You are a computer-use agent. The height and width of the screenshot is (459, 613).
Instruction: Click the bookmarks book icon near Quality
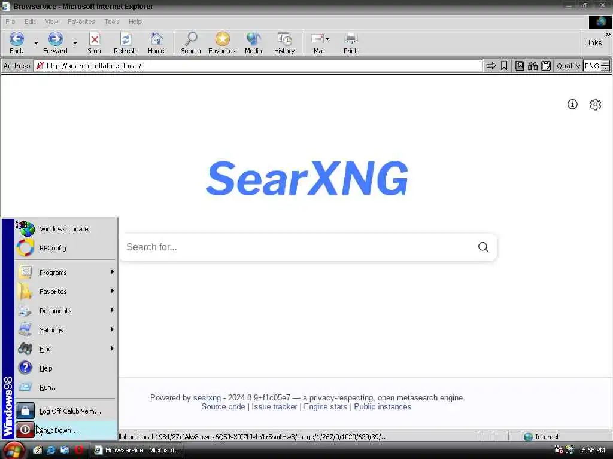click(520, 66)
